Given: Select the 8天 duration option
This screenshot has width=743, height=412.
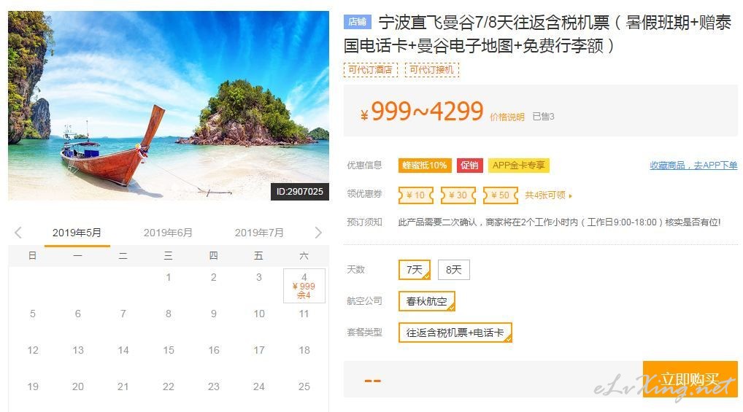Looking at the screenshot, I should point(453,270).
